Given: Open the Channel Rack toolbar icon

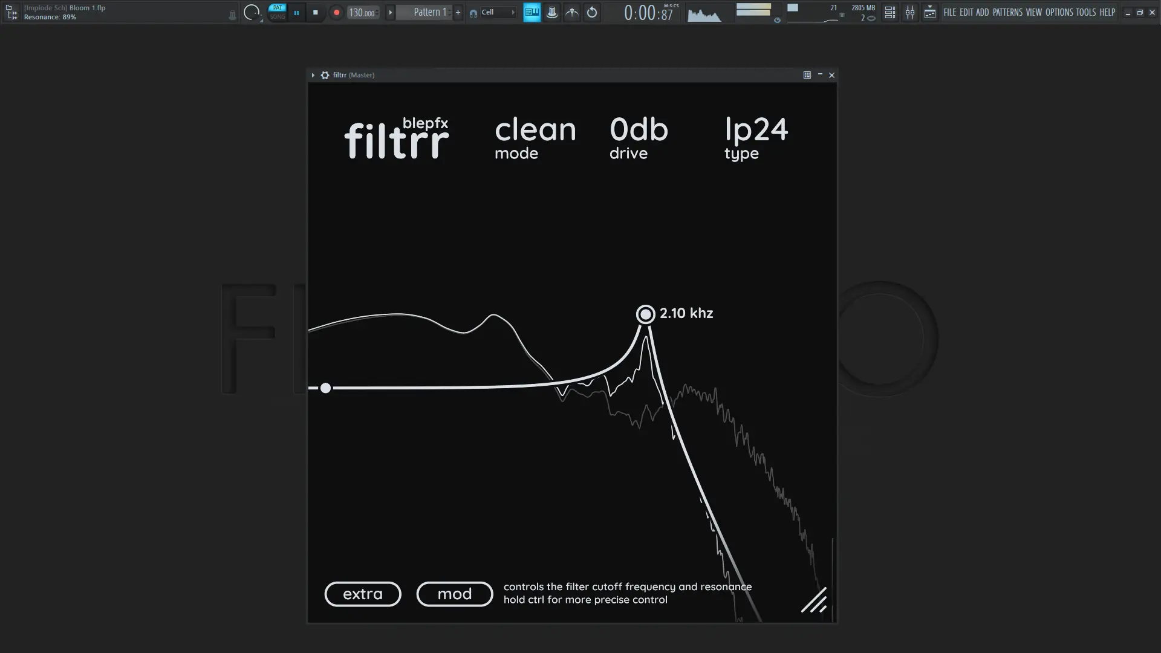Looking at the screenshot, I should tap(889, 12).
